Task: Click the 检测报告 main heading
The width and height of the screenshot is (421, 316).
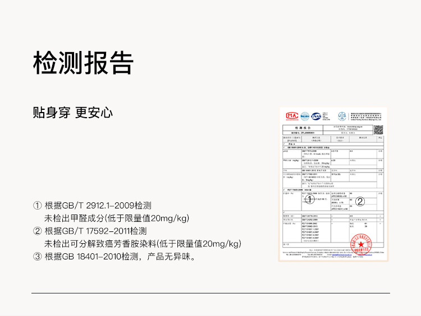Action: tap(83, 63)
